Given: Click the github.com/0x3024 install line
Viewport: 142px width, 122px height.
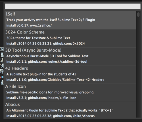Looking at the screenshot, I should pyautogui.click(x=45, y=43).
